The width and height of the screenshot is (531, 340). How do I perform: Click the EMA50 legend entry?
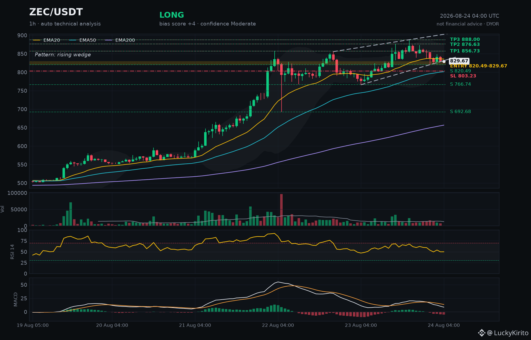click(x=82, y=40)
